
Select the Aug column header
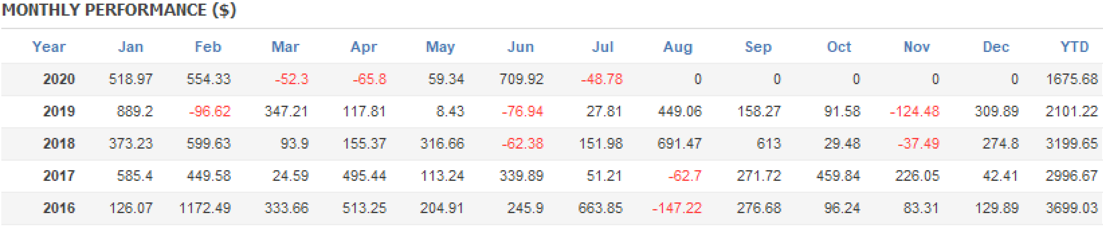678,47
